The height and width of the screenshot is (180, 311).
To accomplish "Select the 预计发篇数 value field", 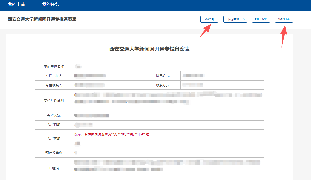I will pyautogui.click(x=91, y=153).
